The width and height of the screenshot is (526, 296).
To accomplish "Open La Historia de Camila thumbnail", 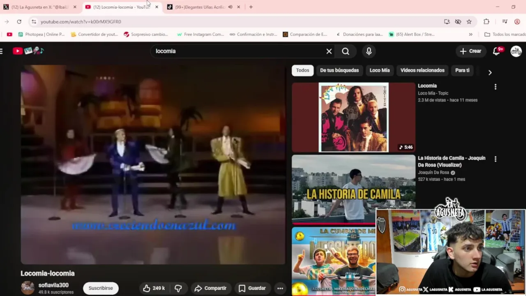I will (x=353, y=190).
